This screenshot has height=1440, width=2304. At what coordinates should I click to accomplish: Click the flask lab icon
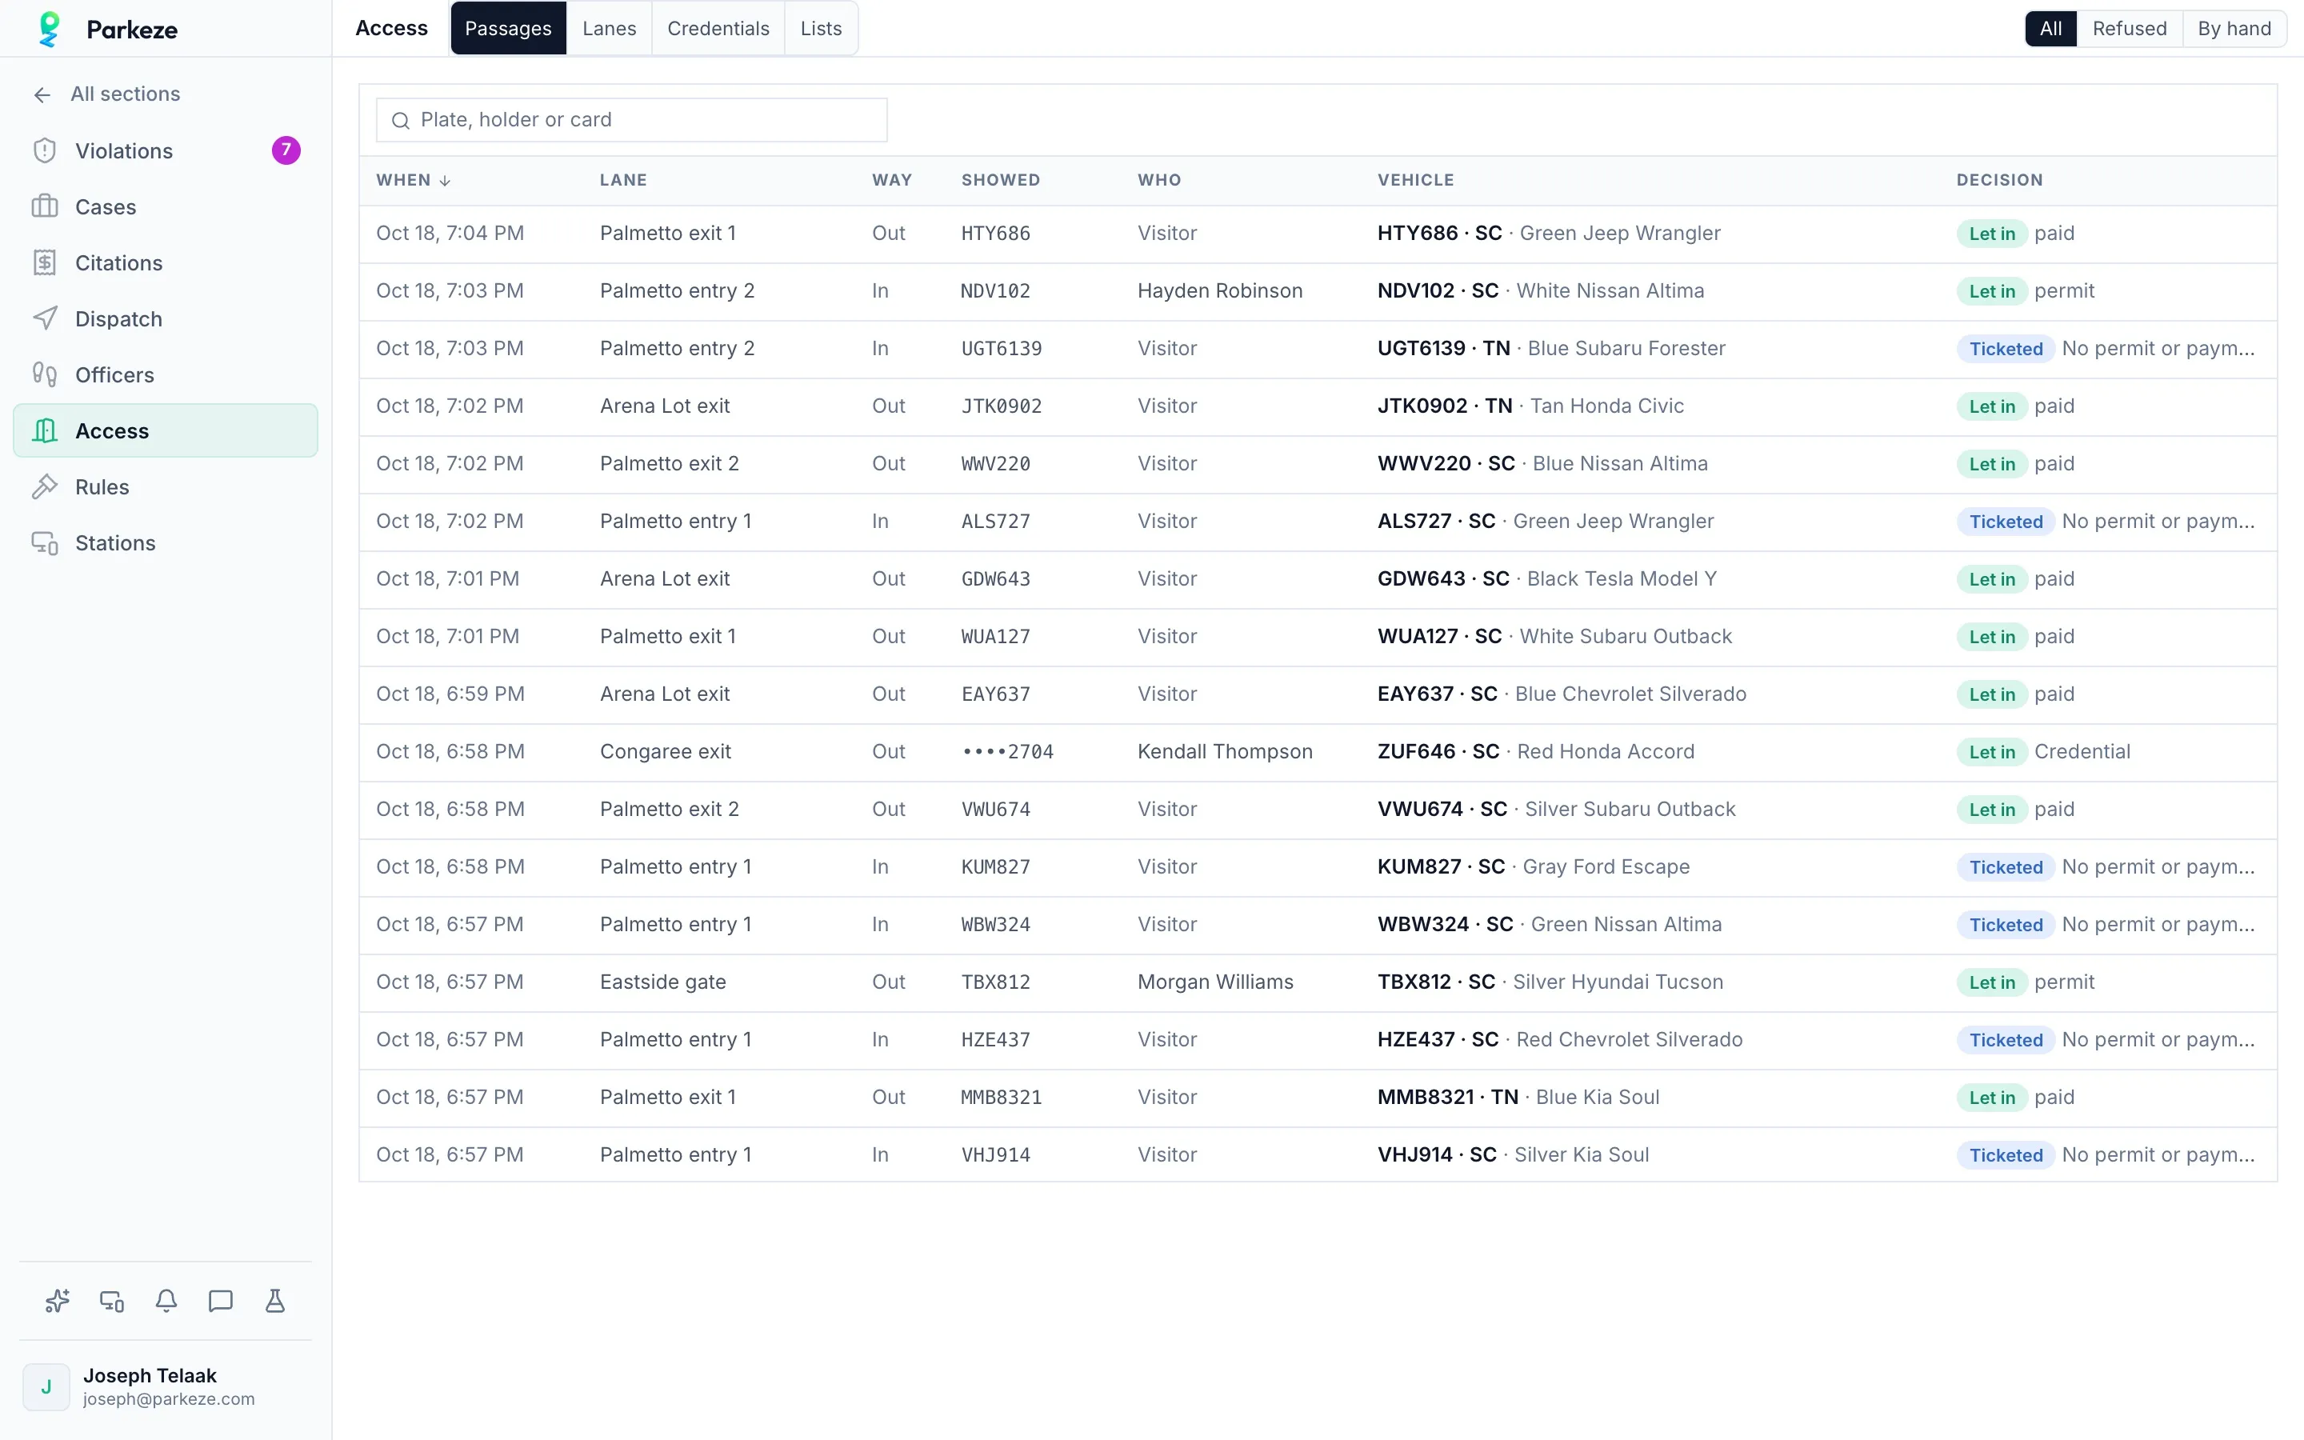[x=275, y=1301]
